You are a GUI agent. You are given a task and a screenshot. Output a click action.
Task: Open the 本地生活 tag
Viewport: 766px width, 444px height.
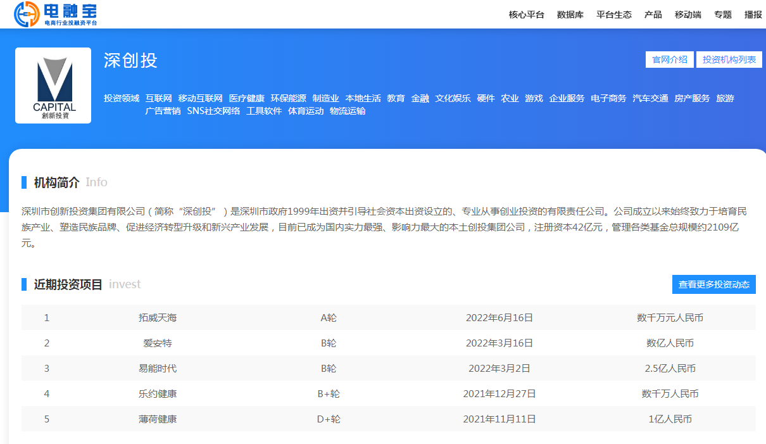pos(363,98)
